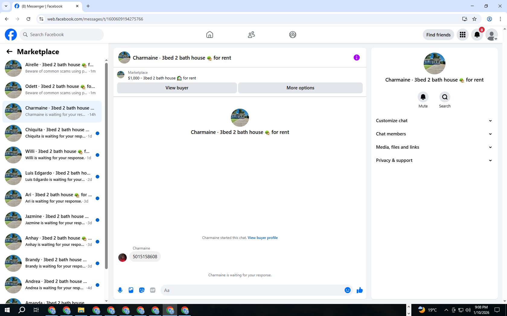Open Andrea's conversation
507x316 pixels.
coord(52,285)
